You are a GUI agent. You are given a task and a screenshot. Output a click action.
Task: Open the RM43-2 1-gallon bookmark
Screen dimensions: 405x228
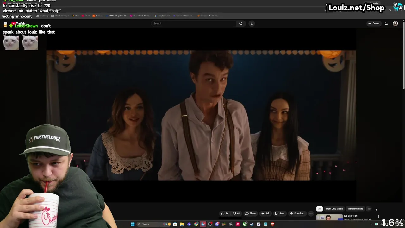coord(116,16)
